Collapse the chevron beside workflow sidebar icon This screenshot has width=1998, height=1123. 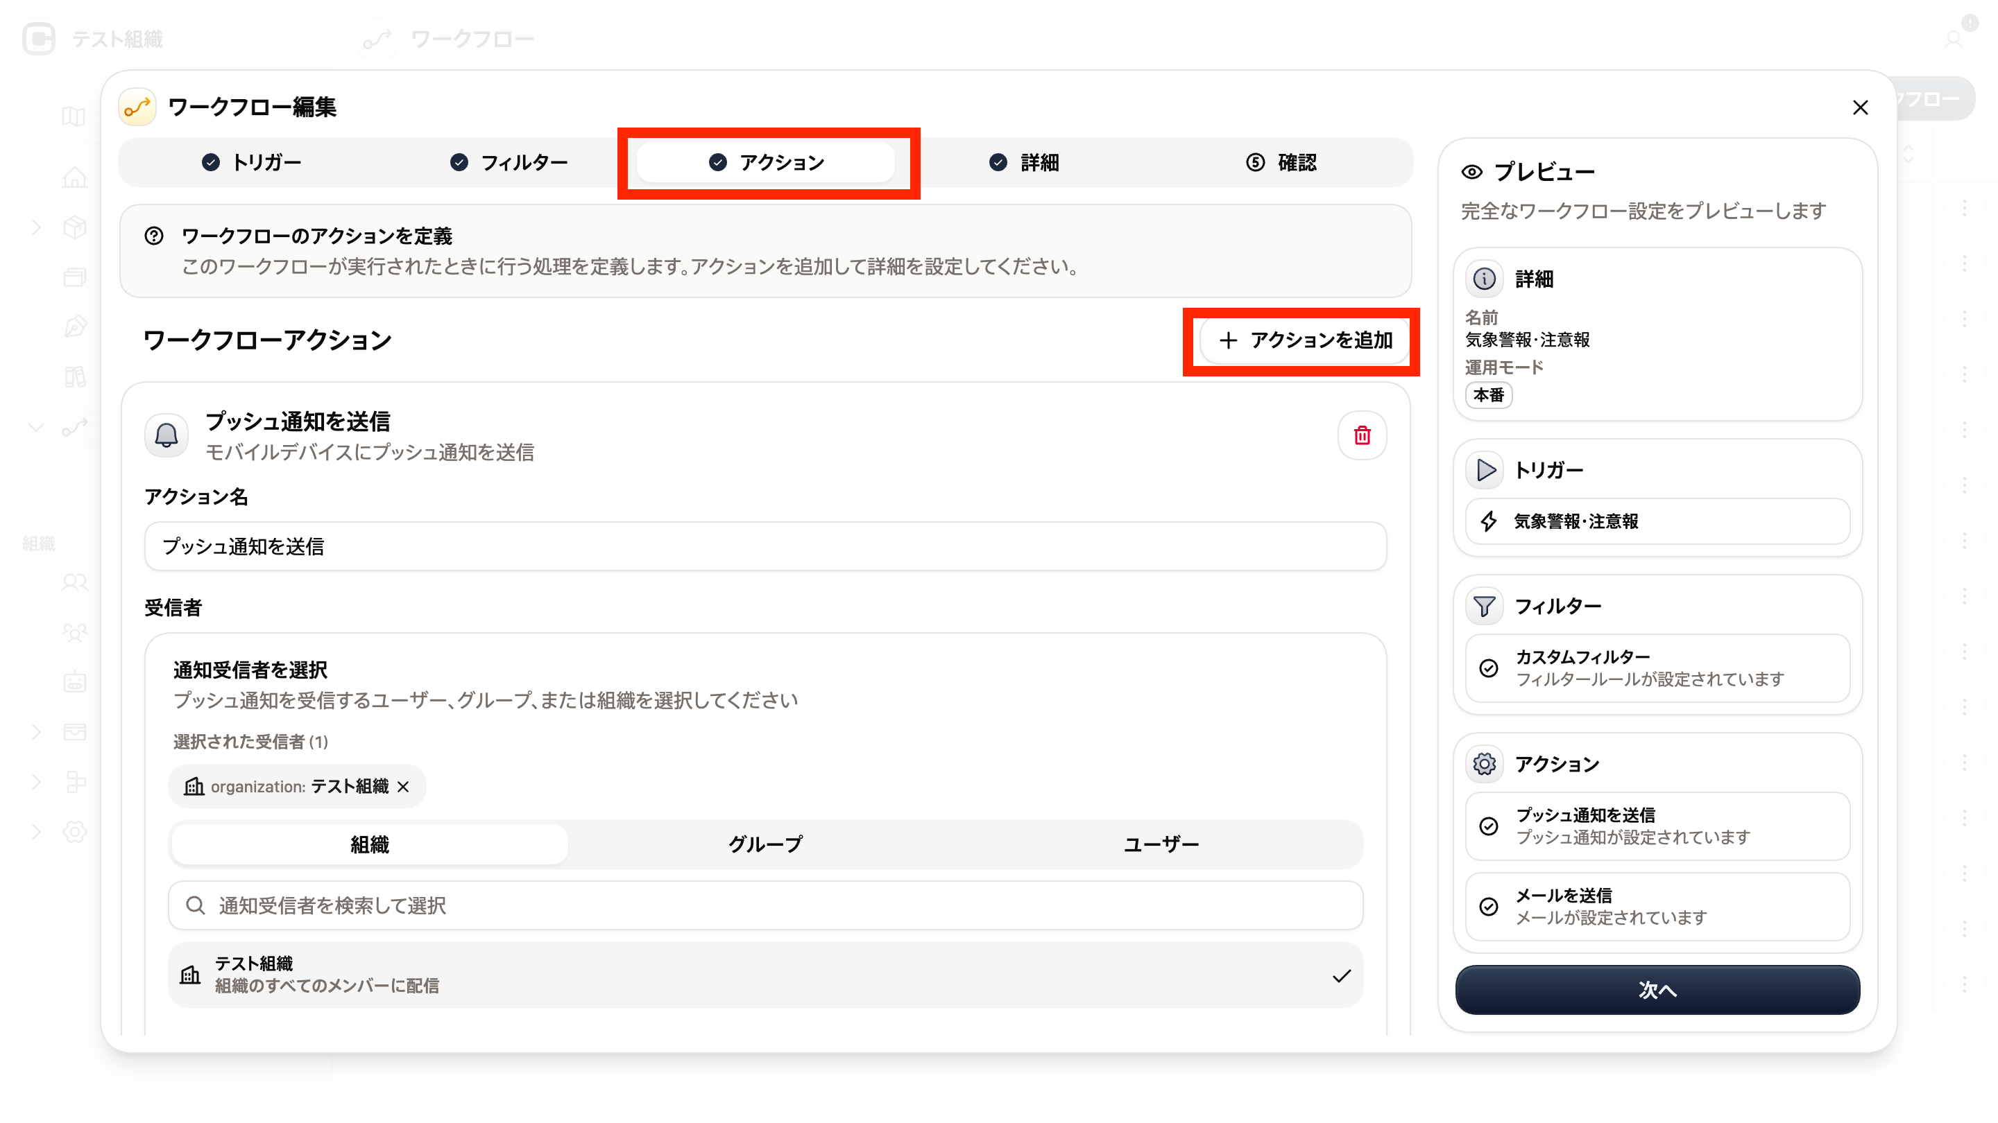(37, 427)
